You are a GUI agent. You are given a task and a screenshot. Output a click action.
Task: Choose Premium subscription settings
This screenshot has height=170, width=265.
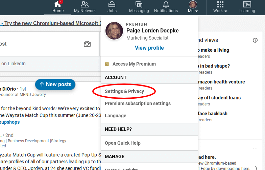click(138, 103)
